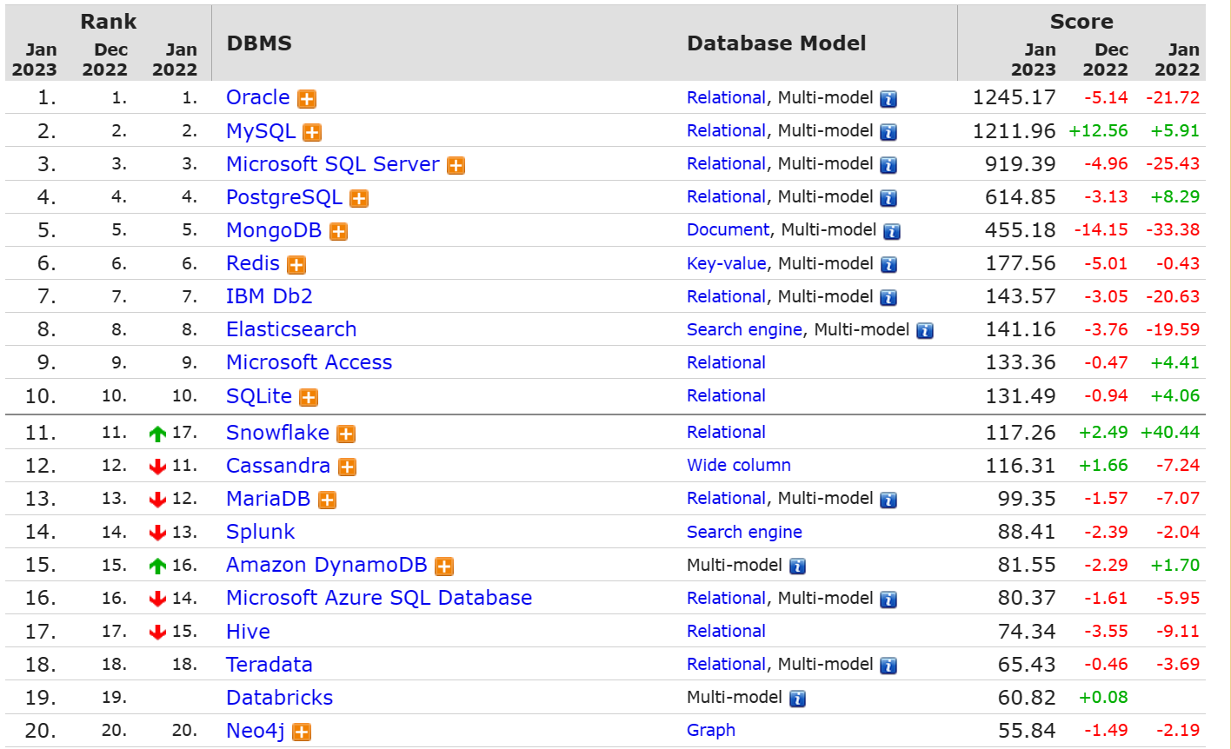Click the Multi-model info icon for MySQL
The width and height of the screenshot is (1231, 749).
[888, 132]
